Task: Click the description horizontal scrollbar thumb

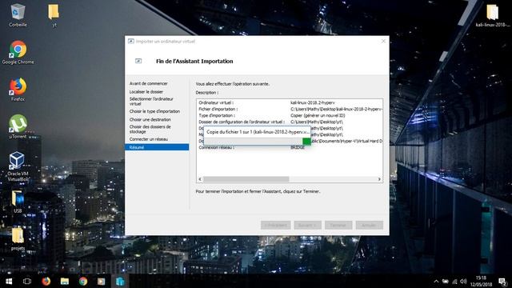Action: point(246,179)
